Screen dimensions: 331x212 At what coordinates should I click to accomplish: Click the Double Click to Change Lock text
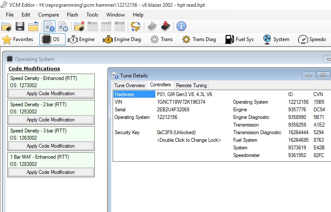click(189, 140)
